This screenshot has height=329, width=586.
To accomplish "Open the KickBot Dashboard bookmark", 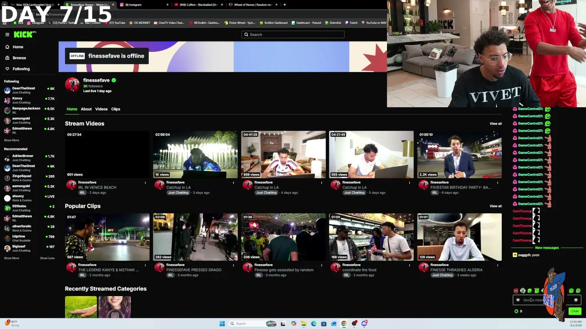I will point(274,23).
